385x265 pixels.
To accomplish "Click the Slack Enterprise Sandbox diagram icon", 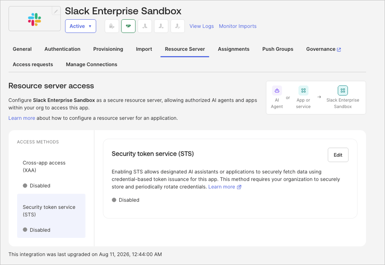I will 343,91.
